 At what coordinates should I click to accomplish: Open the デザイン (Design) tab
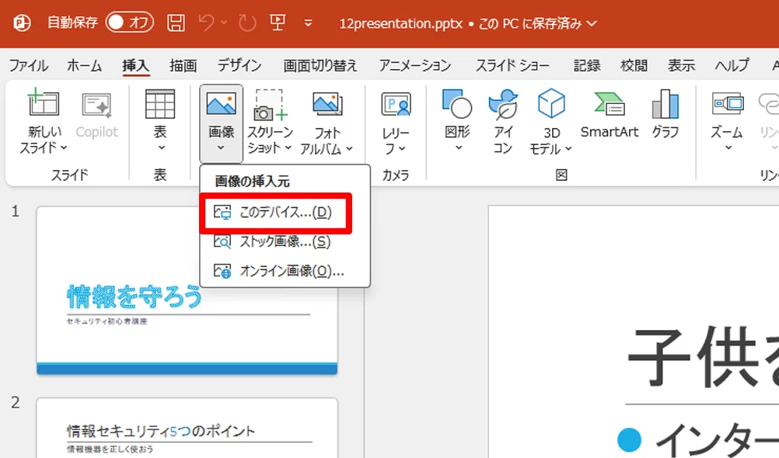click(x=239, y=65)
